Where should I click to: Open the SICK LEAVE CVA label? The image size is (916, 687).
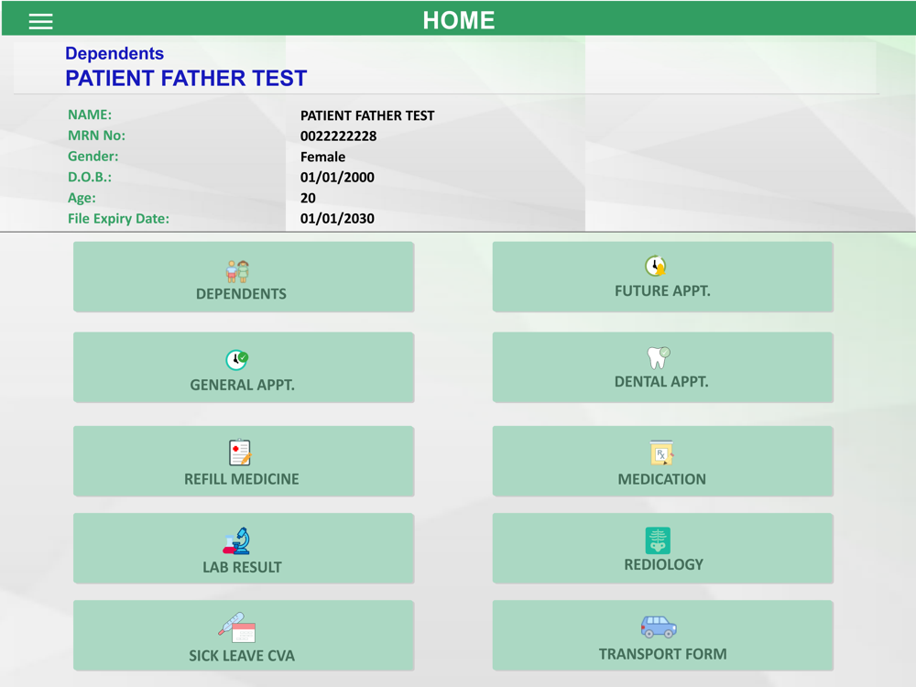(242, 656)
